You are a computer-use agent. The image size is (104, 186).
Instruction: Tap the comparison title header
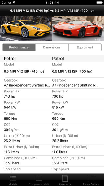pos(52,11)
